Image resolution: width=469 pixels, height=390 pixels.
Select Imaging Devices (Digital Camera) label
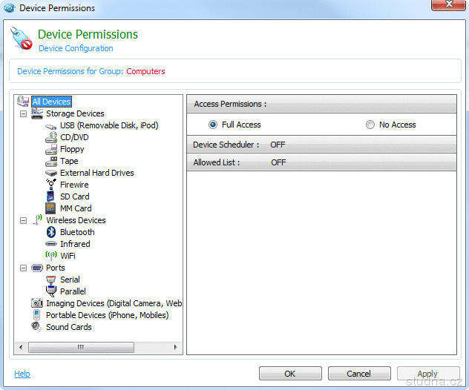pyautogui.click(x=114, y=303)
